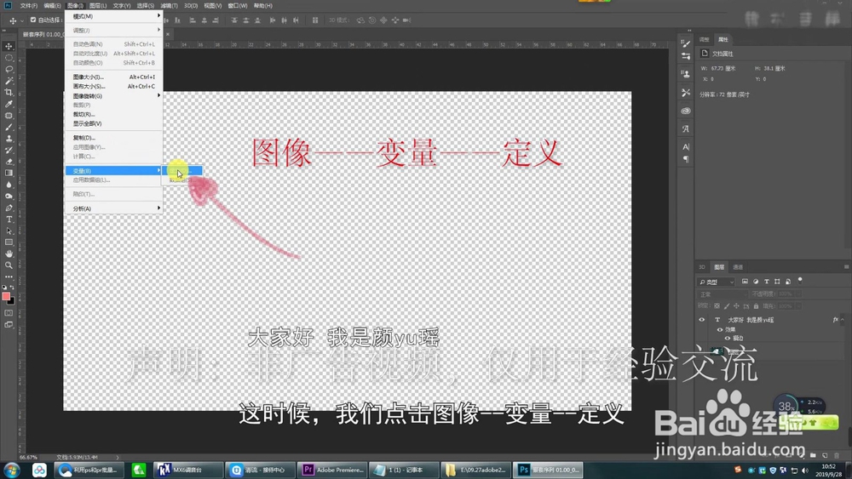Change screen mode icon
Viewport: 852px width, 479px height.
[9, 324]
